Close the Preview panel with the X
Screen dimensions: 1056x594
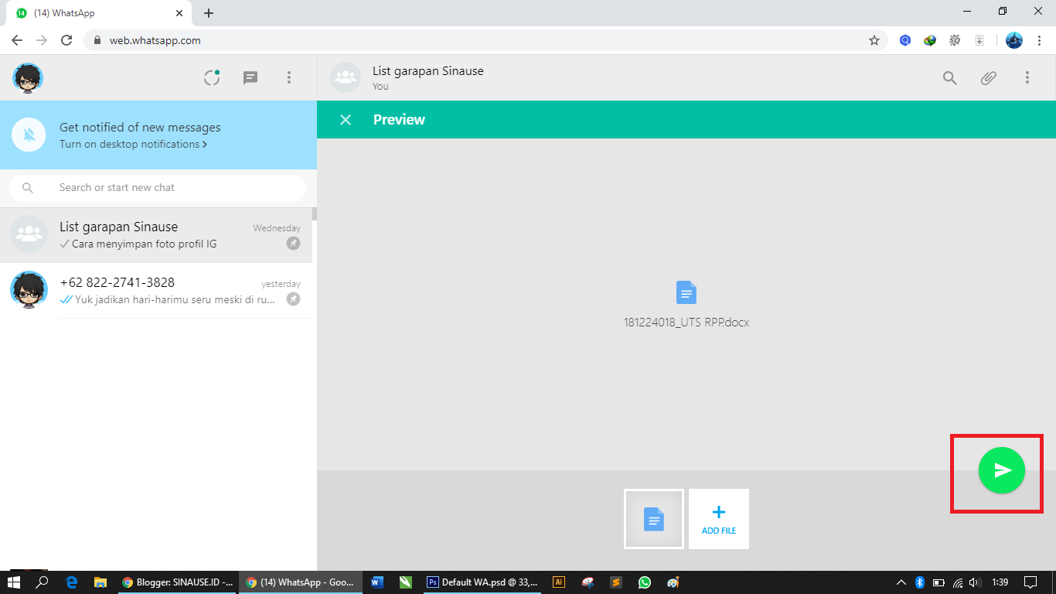coord(346,120)
